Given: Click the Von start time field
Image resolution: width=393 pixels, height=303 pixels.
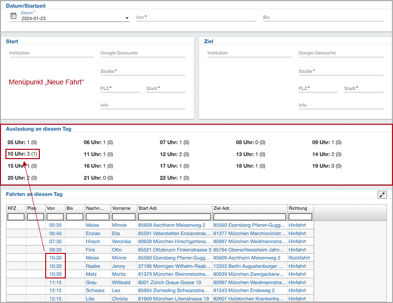Looking at the screenshot, I should [x=196, y=18].
